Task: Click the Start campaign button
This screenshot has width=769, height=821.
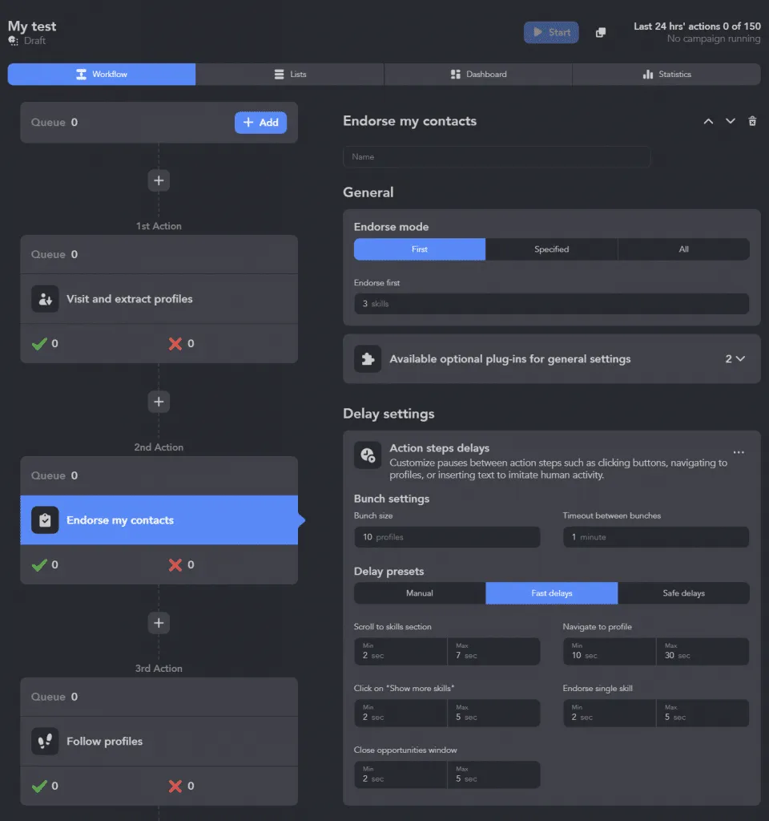Action: click(551, 32)
